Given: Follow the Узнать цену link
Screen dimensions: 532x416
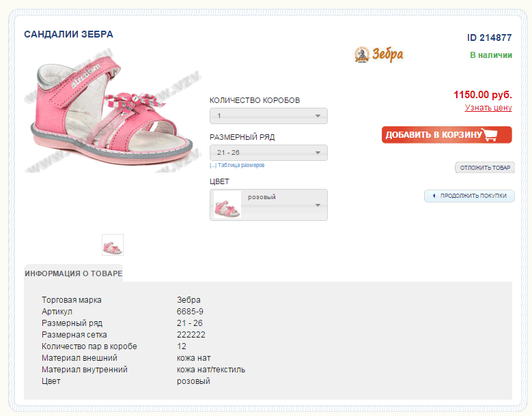Looking at the screenshot, I should 488,108.
